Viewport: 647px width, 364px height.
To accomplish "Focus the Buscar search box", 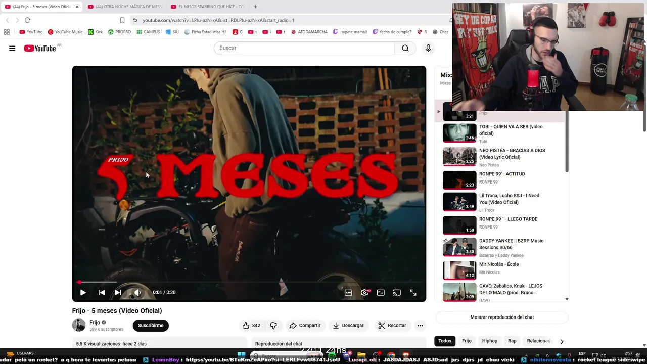I will 304,48.
